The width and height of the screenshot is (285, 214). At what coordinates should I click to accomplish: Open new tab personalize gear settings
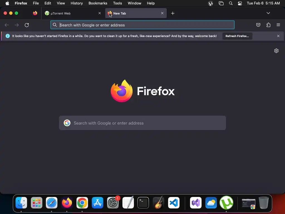276,51
